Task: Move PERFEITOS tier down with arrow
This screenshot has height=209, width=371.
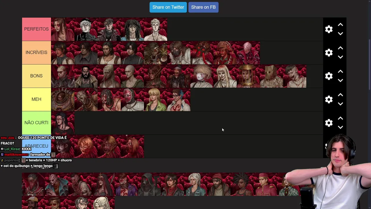Action: 341,34
